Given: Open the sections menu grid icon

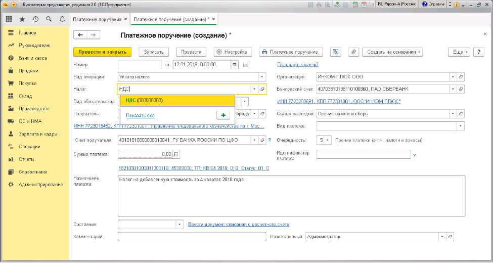Looking at the screenshot, I should (9, 19).
